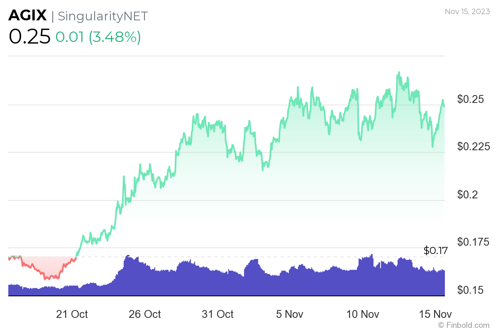The image size is (498, 332).
Task: Click the Nov 15, 2023 date stamp
Action: (x=467, y=12)
